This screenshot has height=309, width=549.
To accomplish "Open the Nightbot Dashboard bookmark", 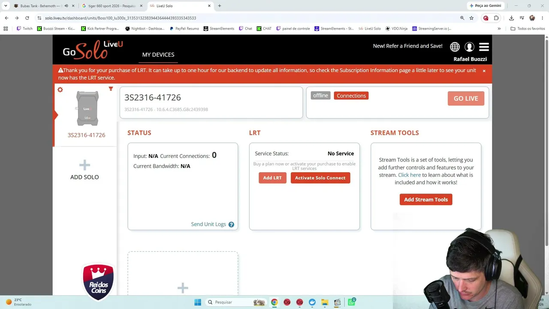I will pyautogui.click(x=145, y=29).
